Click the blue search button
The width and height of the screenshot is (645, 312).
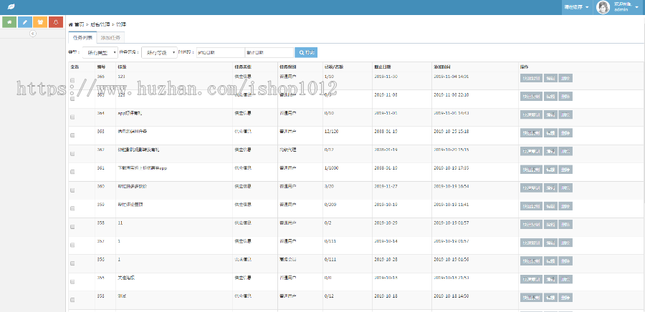(306, 52)
